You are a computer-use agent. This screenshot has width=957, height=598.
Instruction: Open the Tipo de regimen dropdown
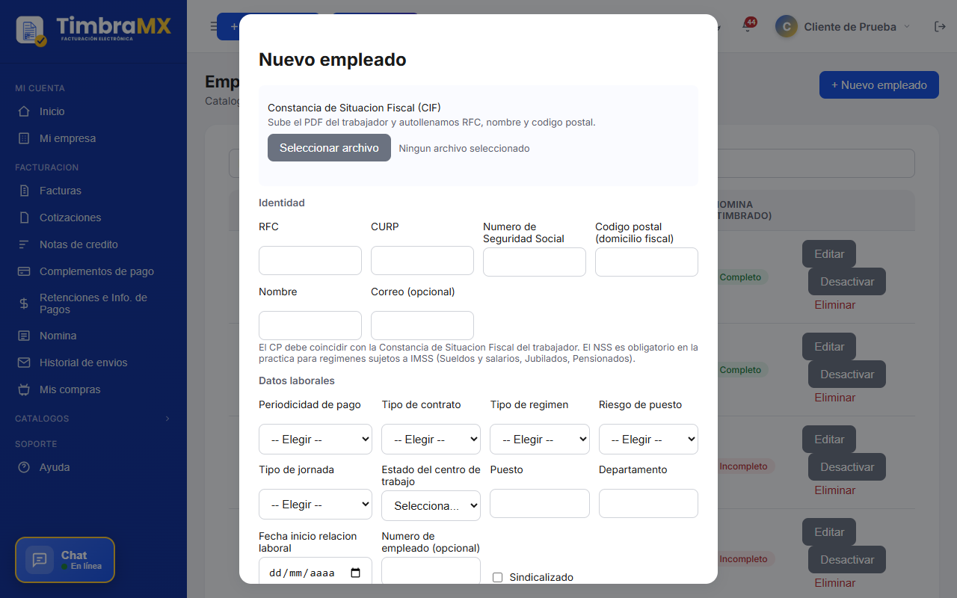540,440
